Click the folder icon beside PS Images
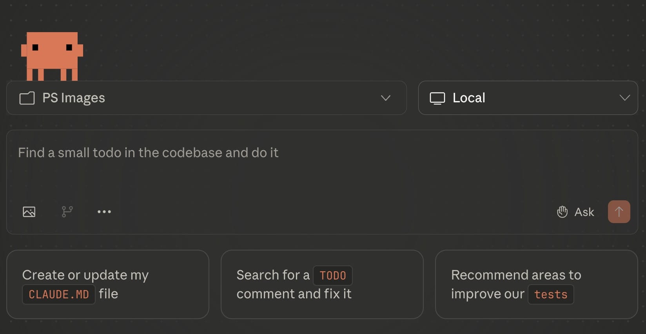This screenshot has height=334, width=646. 27,98
